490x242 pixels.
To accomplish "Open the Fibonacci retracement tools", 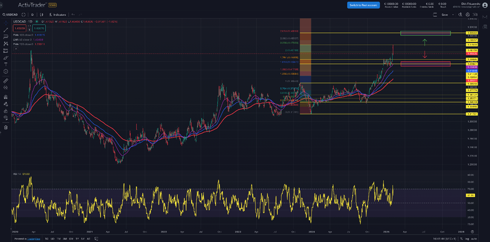I will click(x=5, y=37).
